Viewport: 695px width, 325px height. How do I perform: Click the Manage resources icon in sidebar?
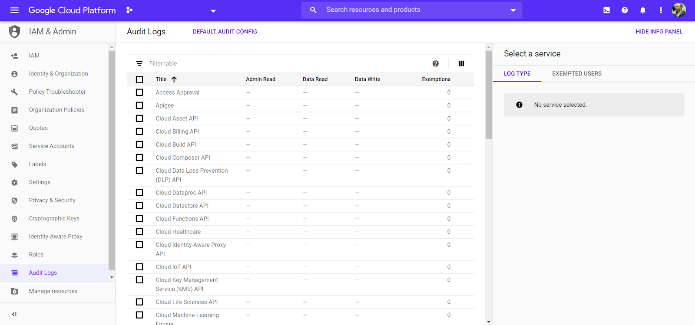tap(14, 291)
